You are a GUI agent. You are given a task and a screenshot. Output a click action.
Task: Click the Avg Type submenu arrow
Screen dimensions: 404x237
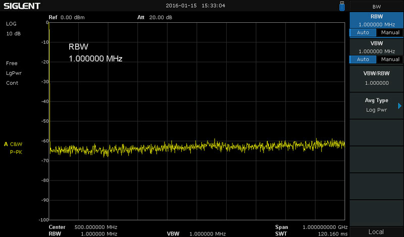(x=399, y=106)
